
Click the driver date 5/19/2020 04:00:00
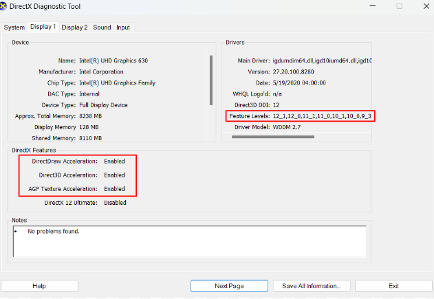point(299,83)
